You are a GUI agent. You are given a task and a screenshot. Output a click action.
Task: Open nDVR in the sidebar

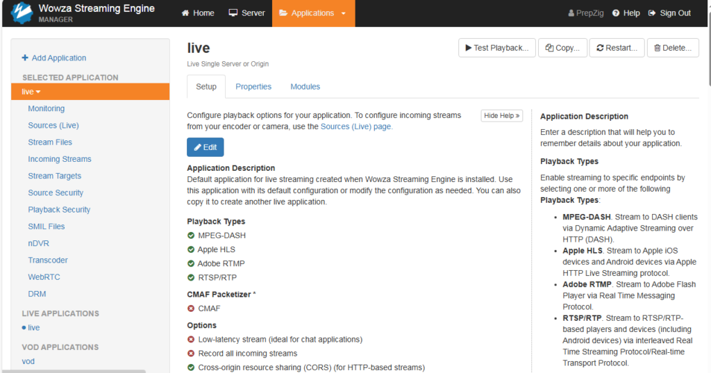[39, 243]
